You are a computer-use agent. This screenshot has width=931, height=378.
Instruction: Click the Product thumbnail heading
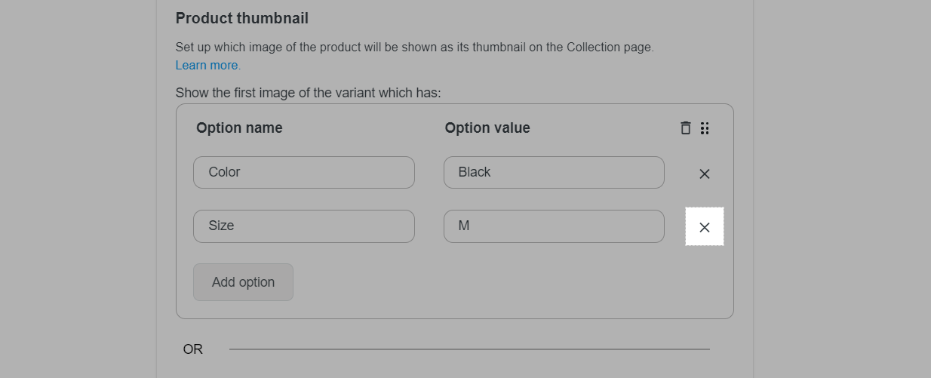point(242,18)
